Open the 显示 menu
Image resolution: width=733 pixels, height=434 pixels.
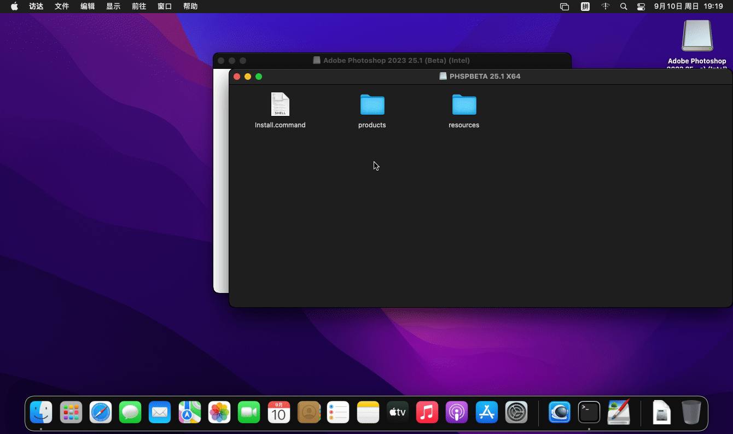click(113, 7)
